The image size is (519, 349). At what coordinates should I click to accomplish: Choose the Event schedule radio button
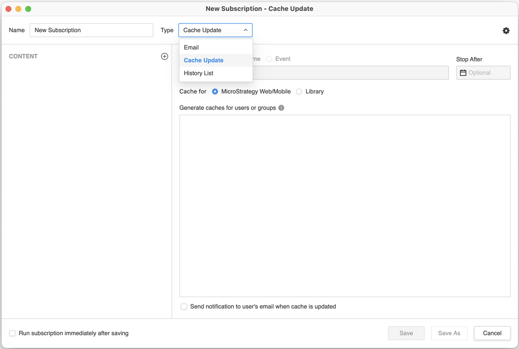[x=269, y=59]
